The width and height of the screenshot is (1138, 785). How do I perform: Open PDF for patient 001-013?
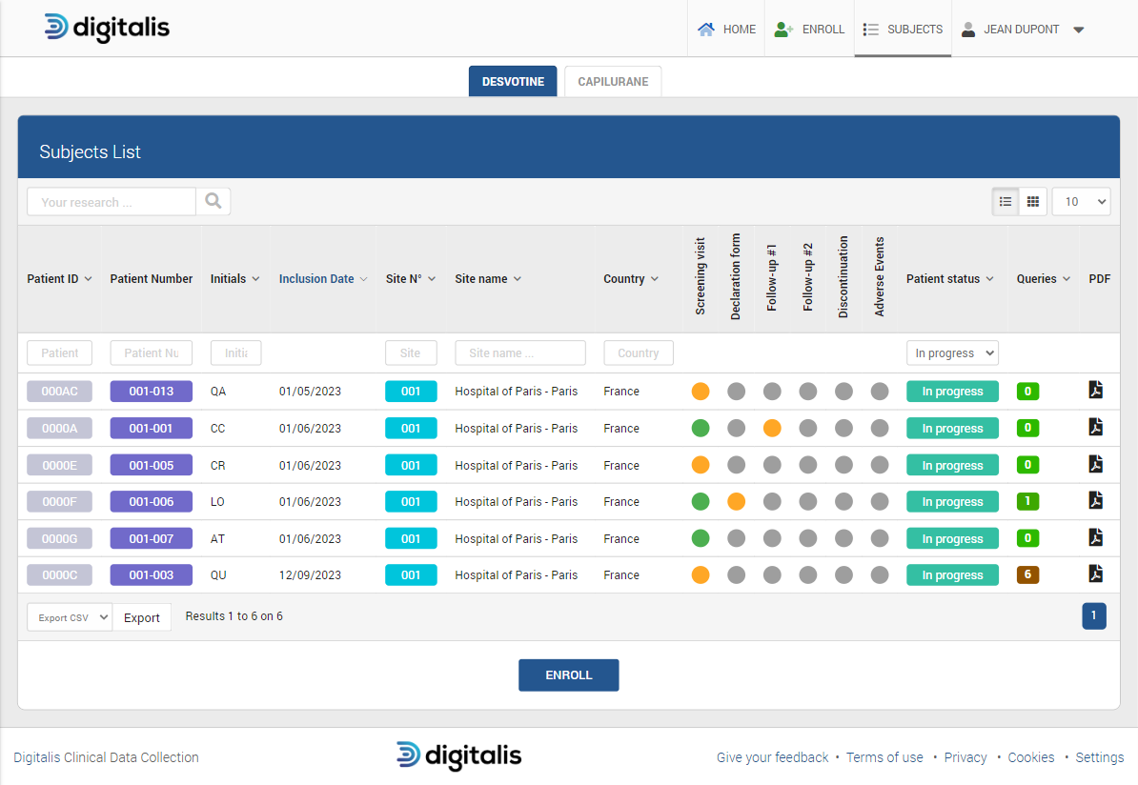click(x=1096, y=391)
